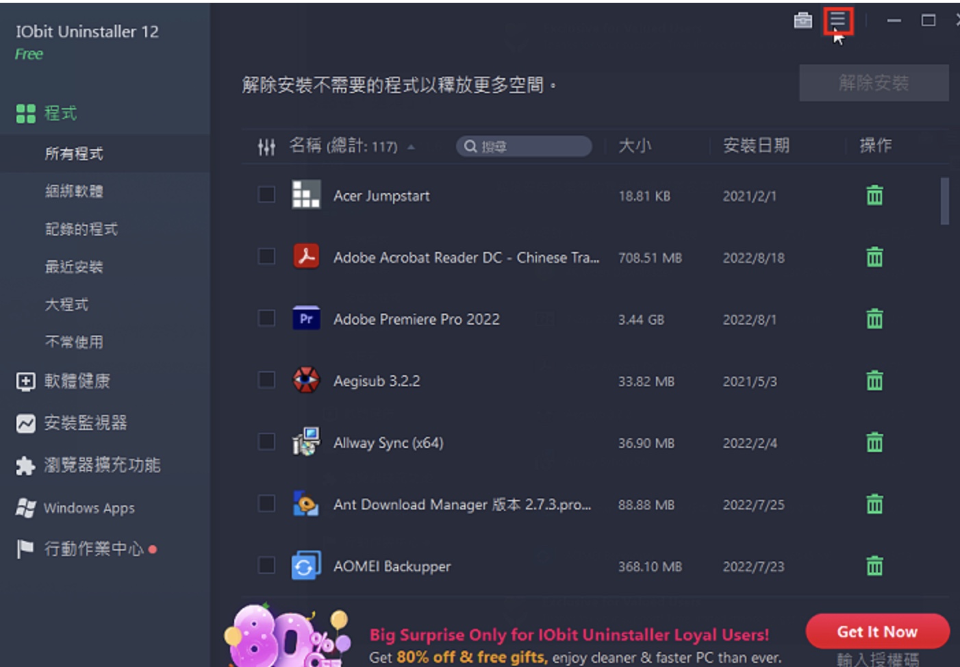Click the Acer Jumpstart app icon

(306, 194)
